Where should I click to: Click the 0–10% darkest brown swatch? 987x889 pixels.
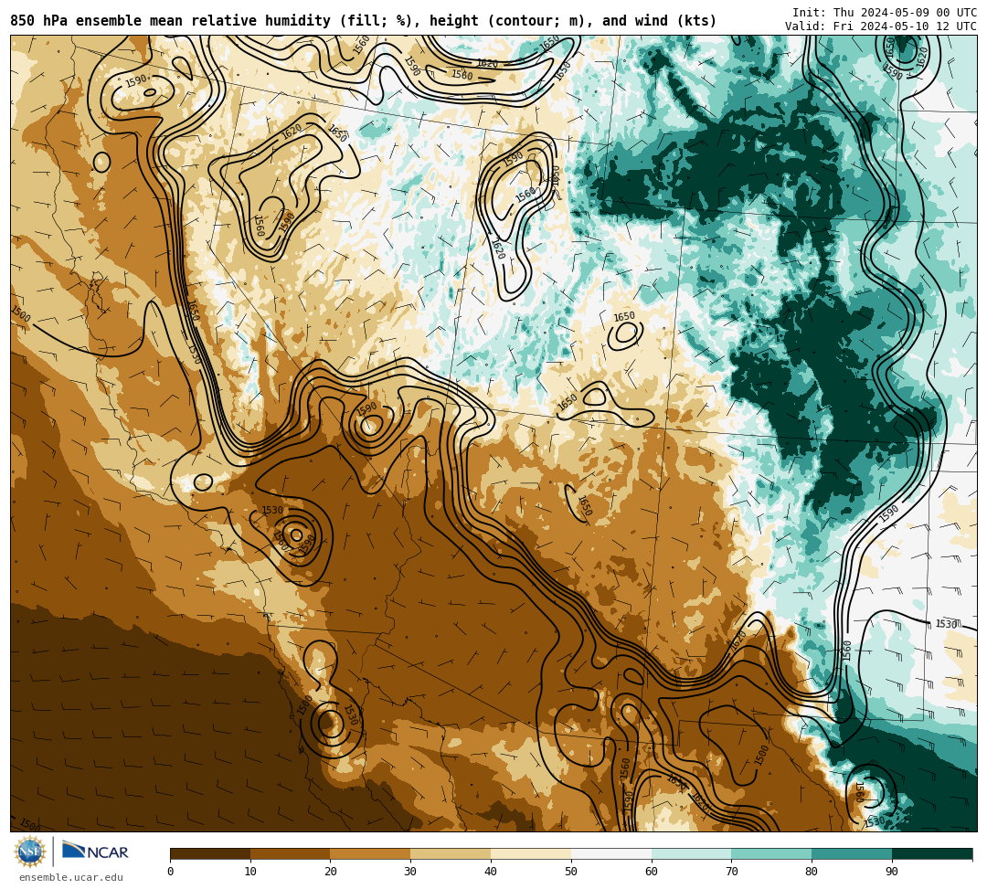[210, 854]
